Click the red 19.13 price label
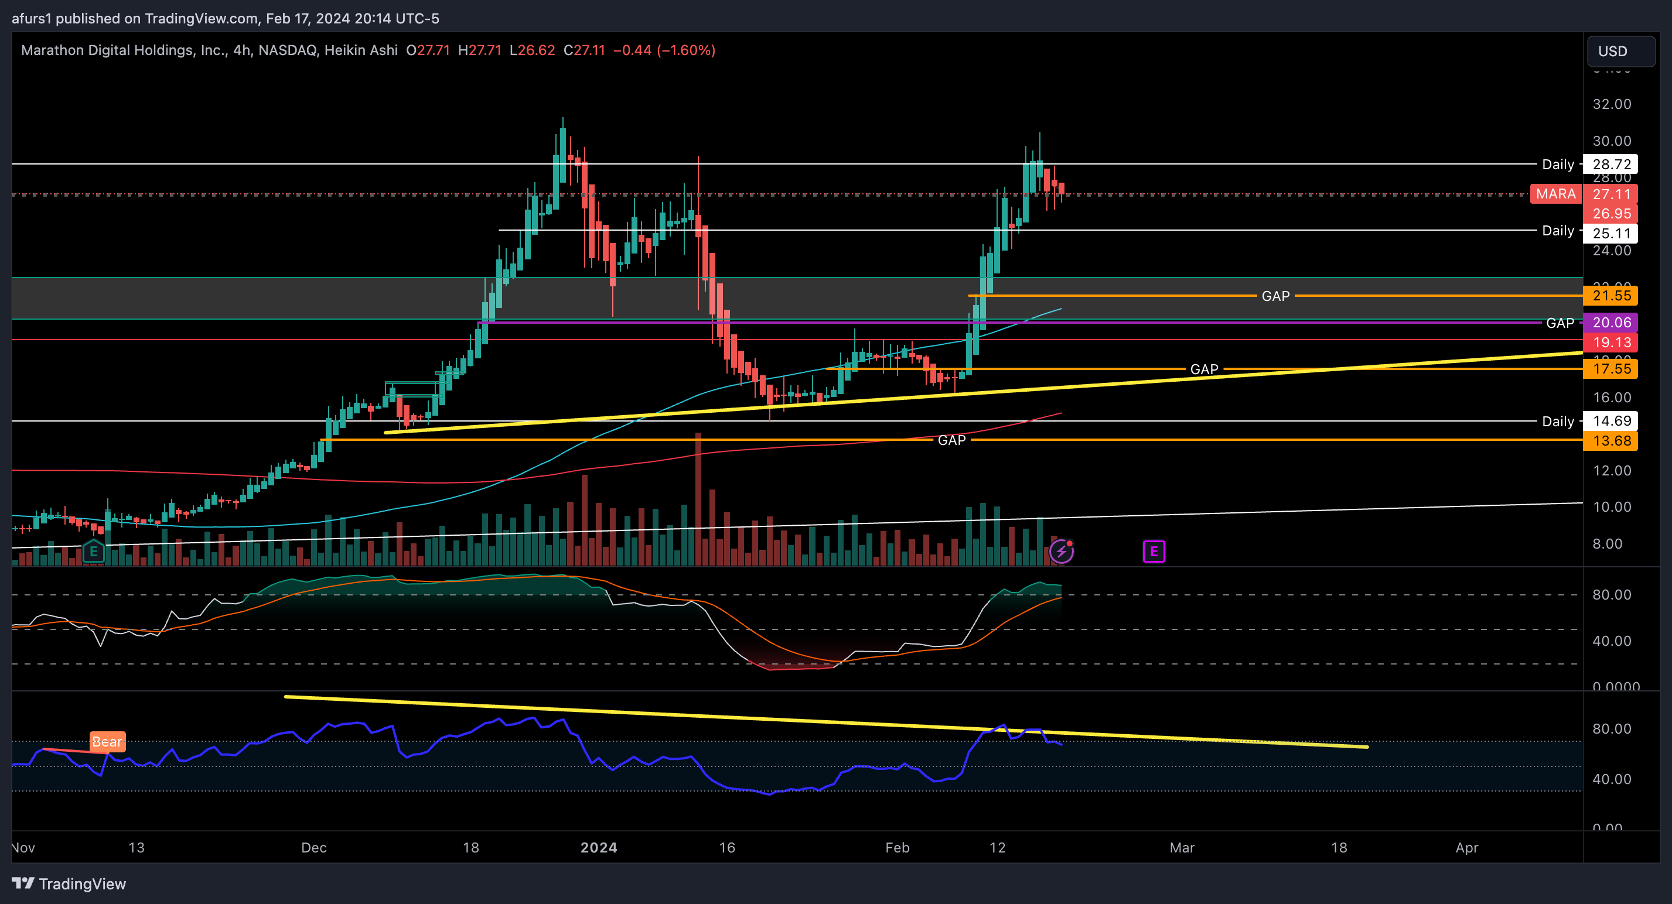 tap(1611, 343)
